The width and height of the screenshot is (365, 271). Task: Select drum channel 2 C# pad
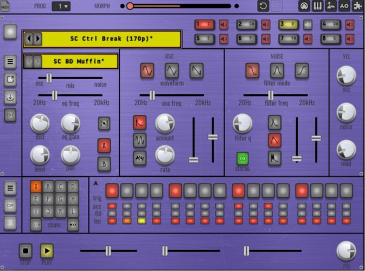click(x=247, y=24)
